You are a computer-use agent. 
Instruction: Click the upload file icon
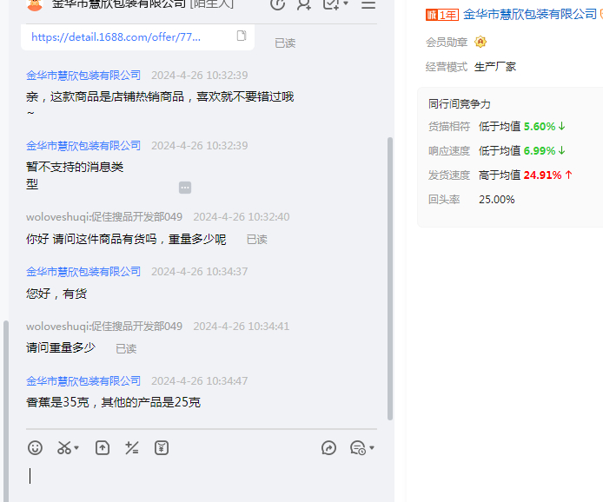point(103,448)
